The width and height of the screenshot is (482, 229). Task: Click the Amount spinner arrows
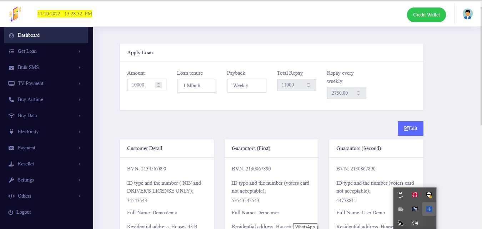(x=159, y=85)
